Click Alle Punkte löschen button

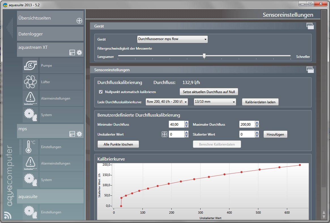(118, 144)
